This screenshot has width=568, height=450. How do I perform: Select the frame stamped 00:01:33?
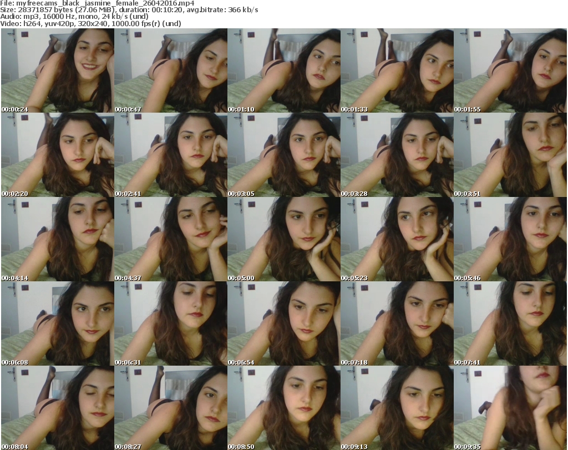[397, 70]
